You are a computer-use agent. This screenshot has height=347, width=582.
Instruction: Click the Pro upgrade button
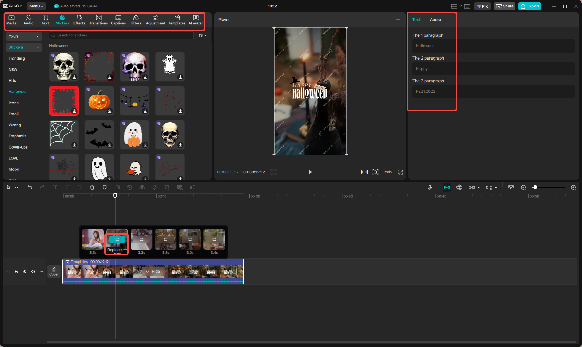pos(483,6)
